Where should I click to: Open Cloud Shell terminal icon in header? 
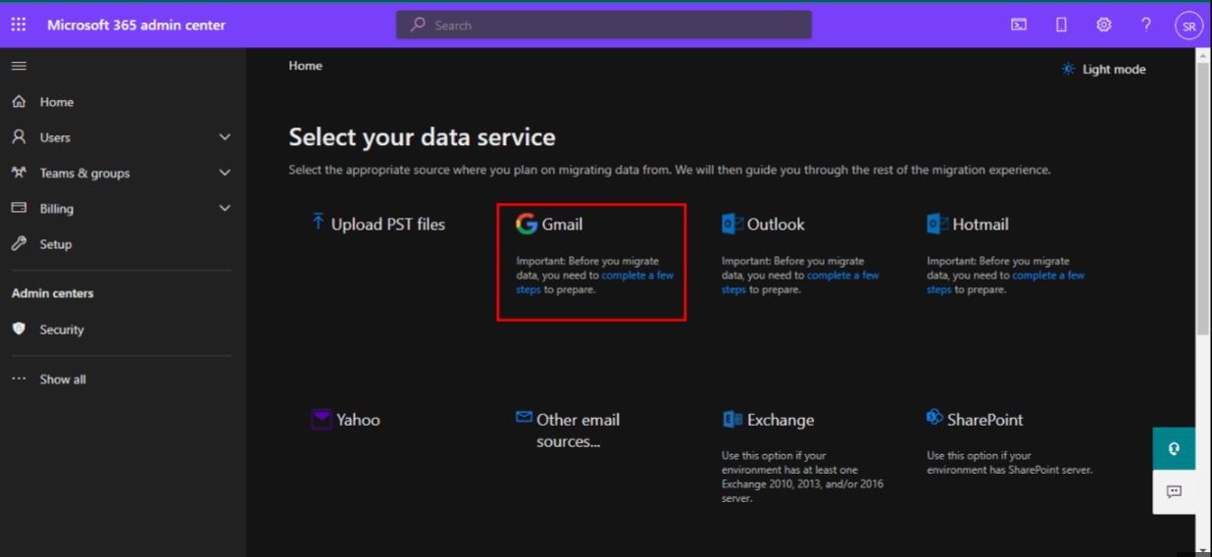tap(1019, 25)
